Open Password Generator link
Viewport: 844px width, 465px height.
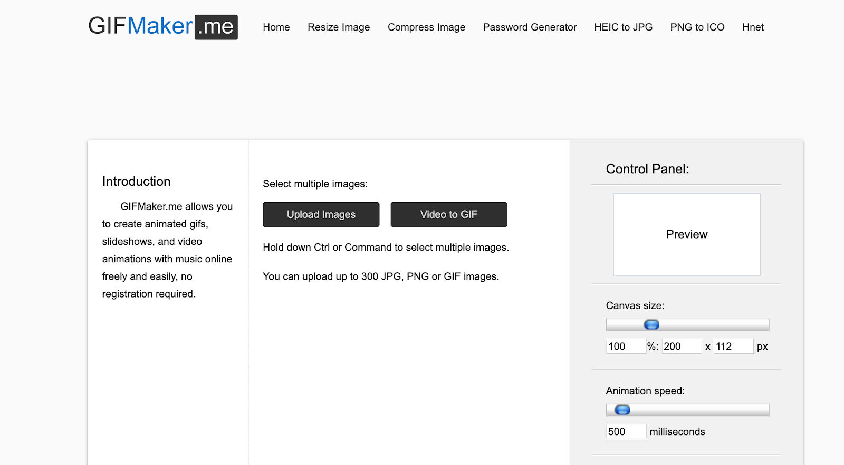(x=530, y=27)
